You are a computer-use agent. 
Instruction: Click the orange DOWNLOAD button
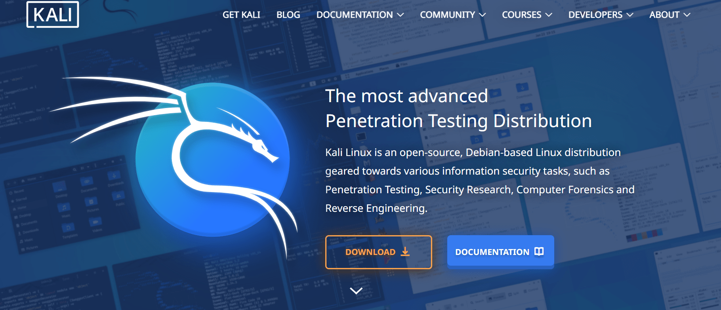click(378, 252)
